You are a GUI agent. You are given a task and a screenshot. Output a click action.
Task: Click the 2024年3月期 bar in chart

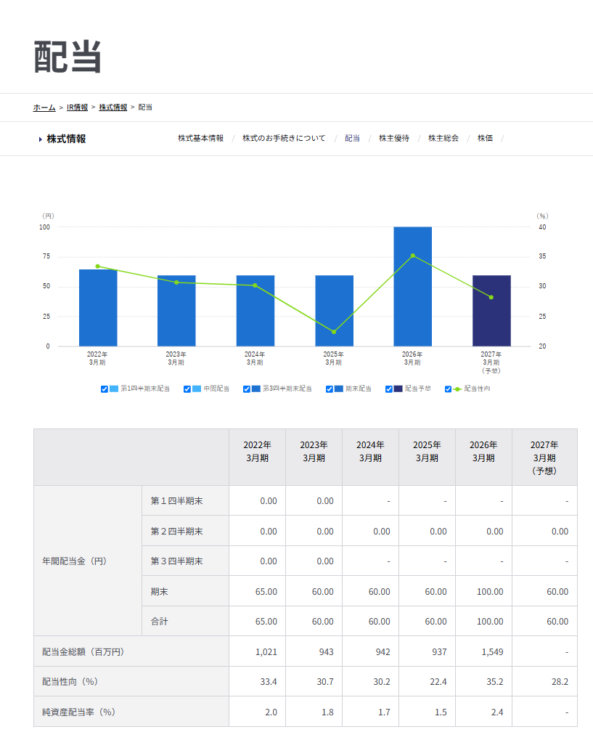click(x=255, y=311)
